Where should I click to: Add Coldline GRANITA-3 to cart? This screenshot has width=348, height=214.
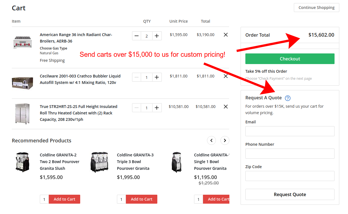(142, 199)
